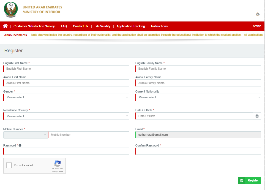Screen dimensions: 265x190
Task: Open the Instructions menu item
Action: point(159,26)
